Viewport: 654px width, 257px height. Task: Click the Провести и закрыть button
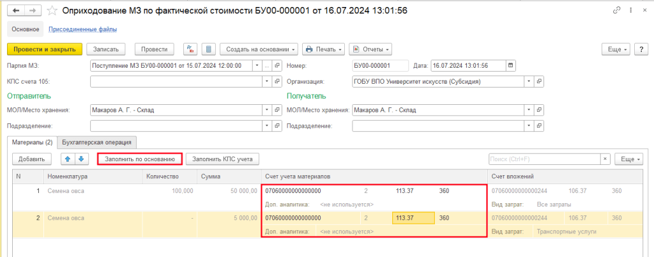[x=45, y=49]
